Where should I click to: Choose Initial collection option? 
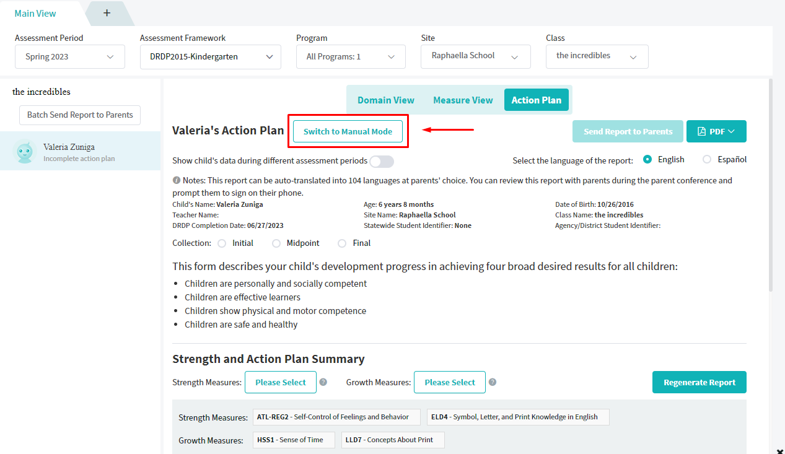222,243
